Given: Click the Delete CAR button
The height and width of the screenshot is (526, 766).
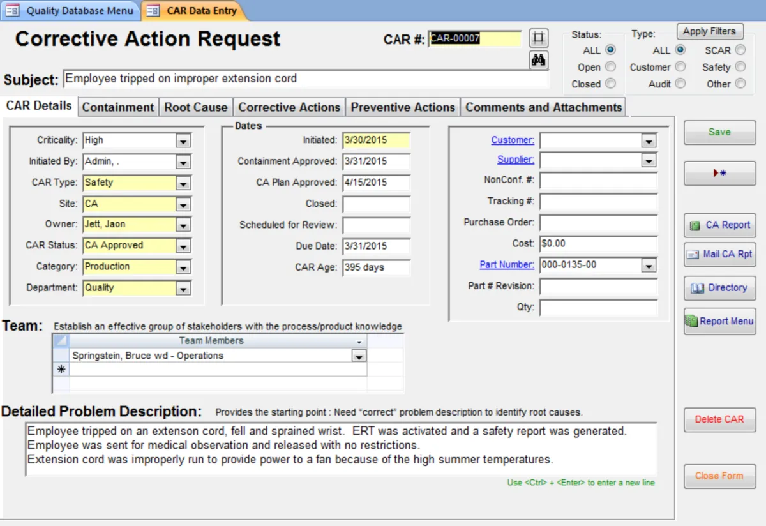Looking at the screenshot, I should tap(719, 419).
